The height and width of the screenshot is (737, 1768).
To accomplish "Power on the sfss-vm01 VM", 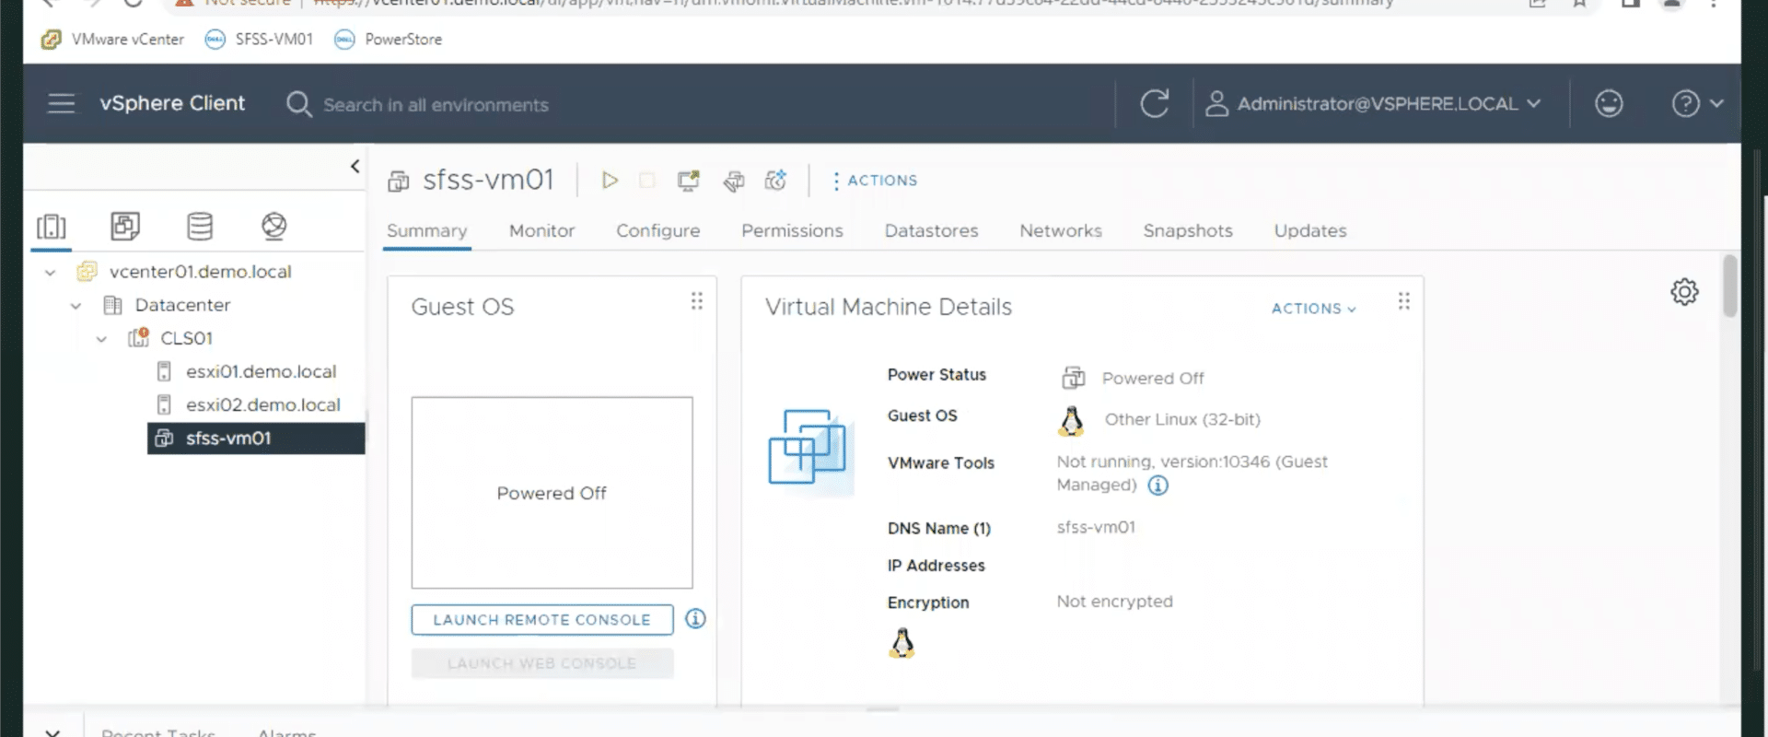I will click(x=610, y=181).
